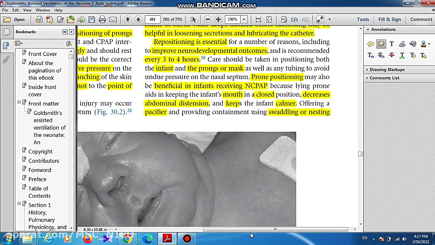Screen dimensions: 435x245
Task: Go to previous page with up arrow
Action: point(128,19)
